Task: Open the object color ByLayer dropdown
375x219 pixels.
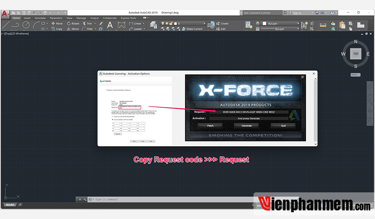Action: pyautogui.click(x=298, y=23)
